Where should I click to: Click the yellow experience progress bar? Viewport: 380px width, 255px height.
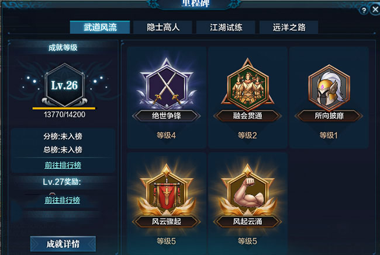tap(64, 108)
